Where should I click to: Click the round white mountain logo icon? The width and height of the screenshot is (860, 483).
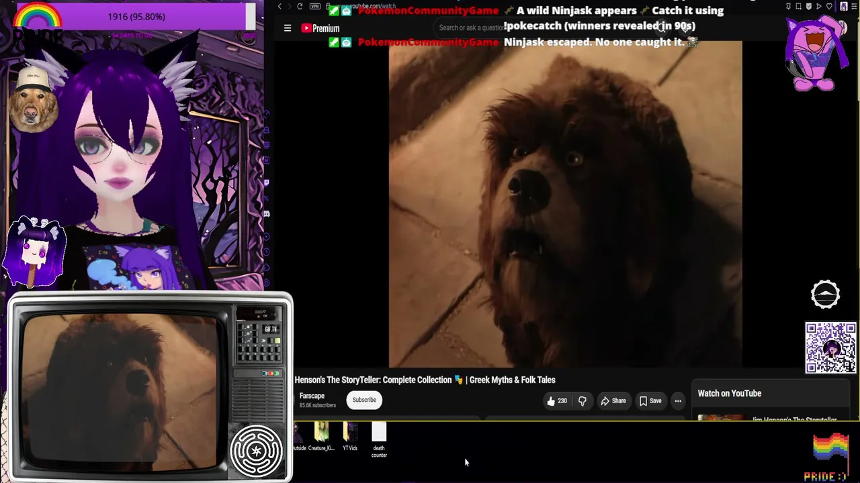(826, 294)
